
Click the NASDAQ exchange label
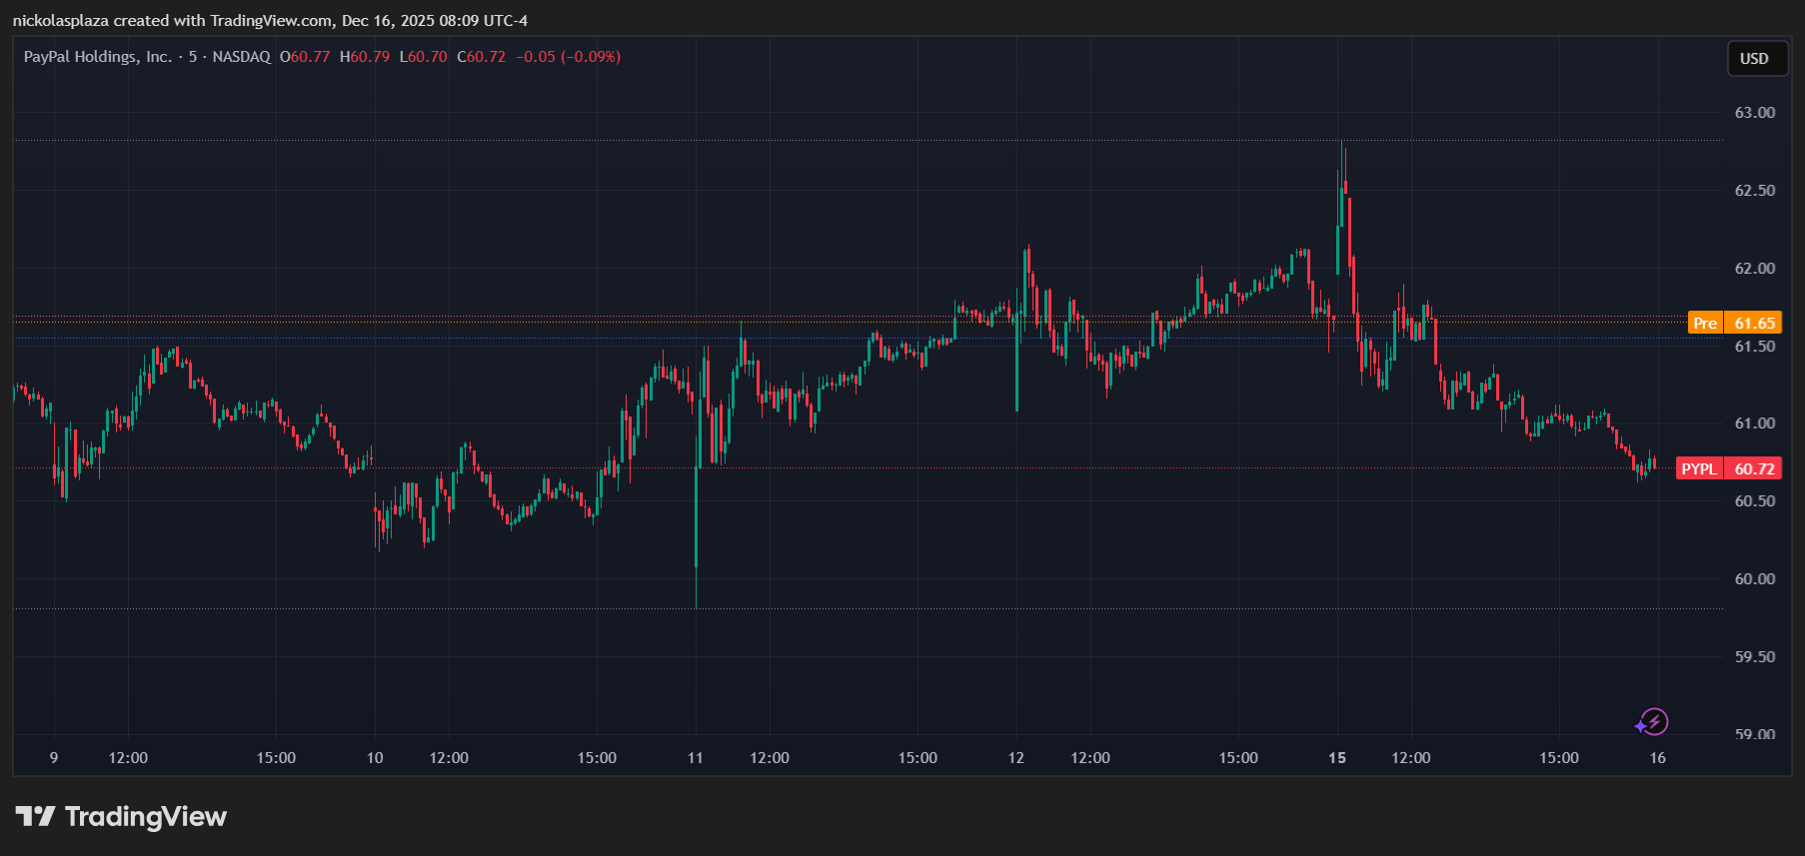pyautogui.click(x=241, y=57)
